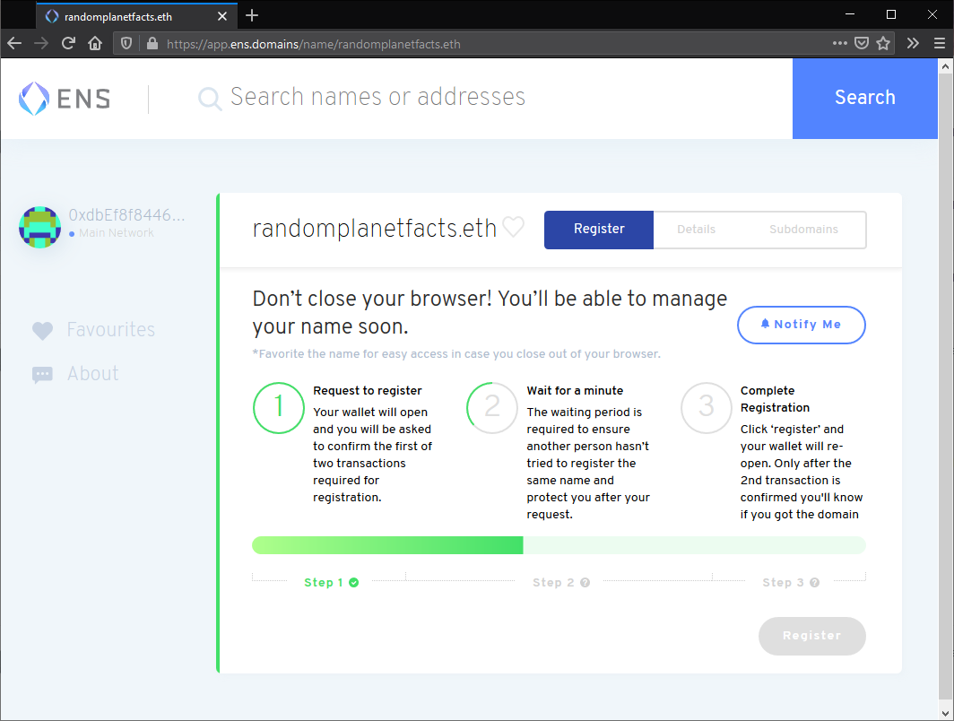954x721 pixels.
Task: Switch to the Details tab
Action: click(x=697, y=230)
